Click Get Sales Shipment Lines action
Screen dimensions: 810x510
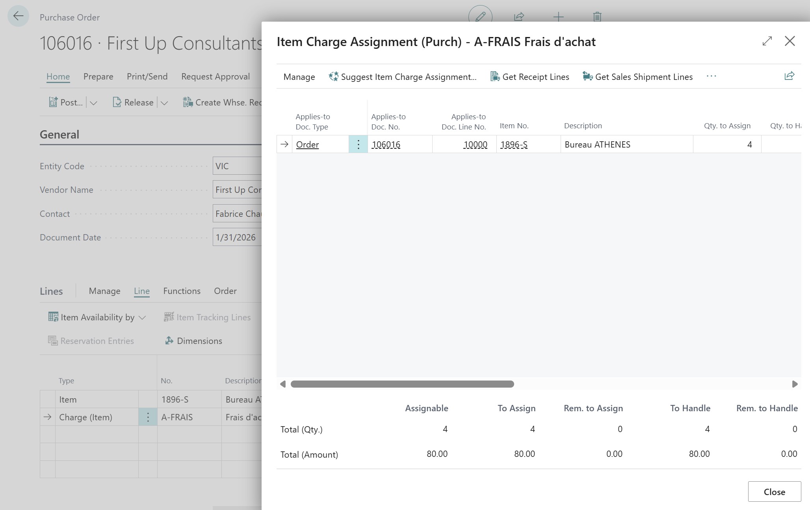637,77
